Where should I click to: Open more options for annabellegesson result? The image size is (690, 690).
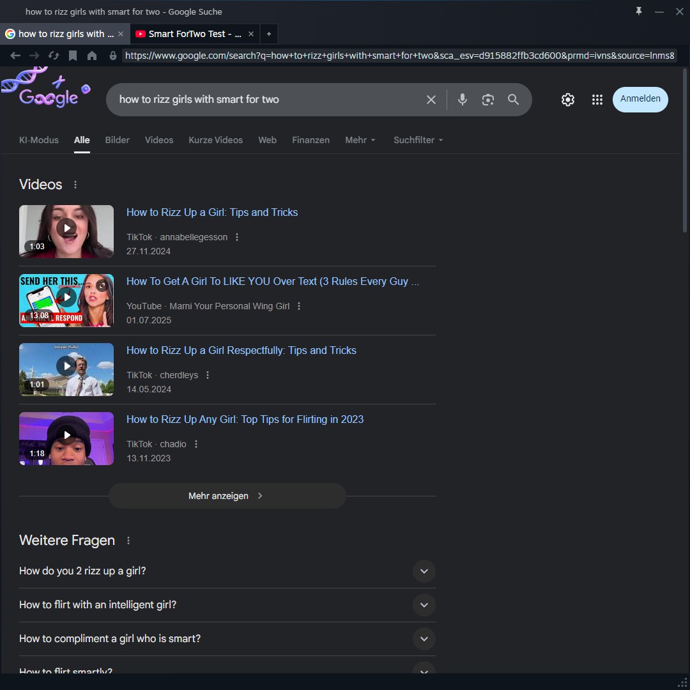pyautogui.click(x=237, y=237)
